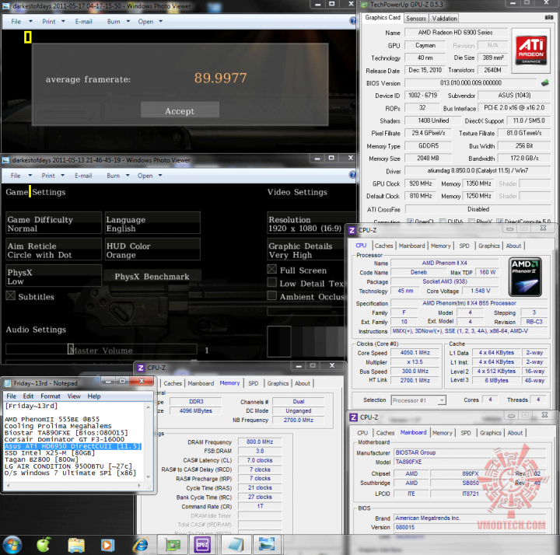The width and height of the screenshot is (560, 555).
Task: Click the BIOS version save chip icon
Action: (545, 83)
